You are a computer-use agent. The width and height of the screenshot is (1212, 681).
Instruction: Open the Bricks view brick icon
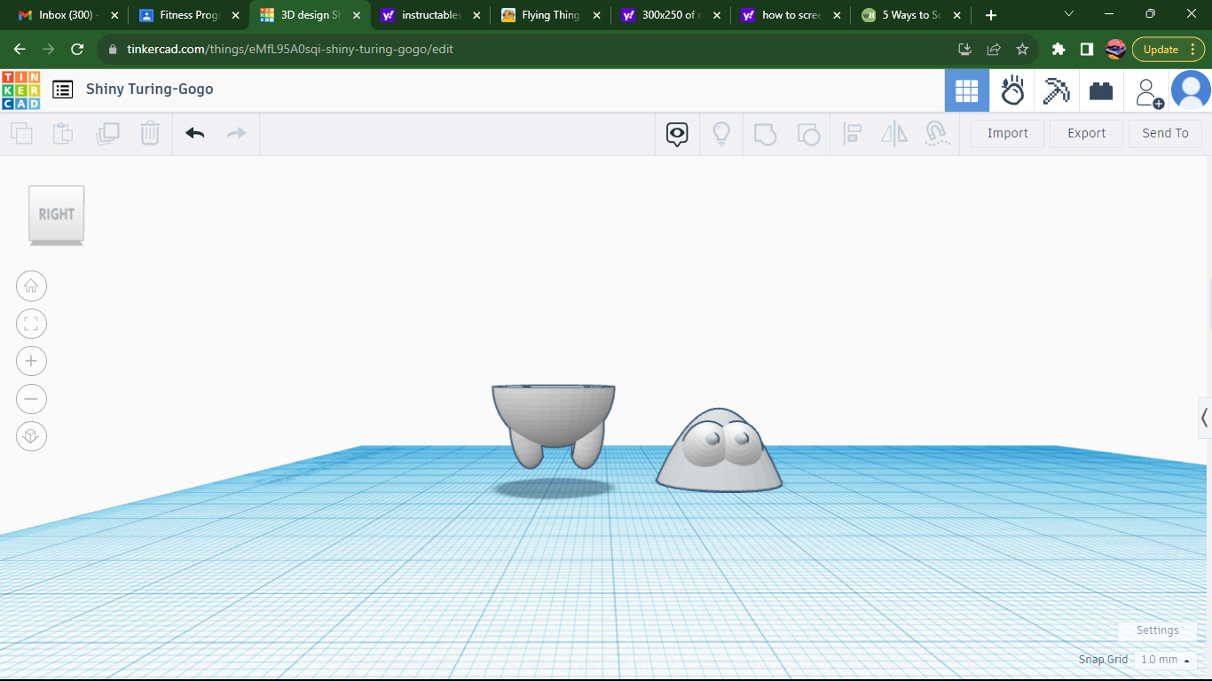pyautogui.click(x=1100, y=90)
